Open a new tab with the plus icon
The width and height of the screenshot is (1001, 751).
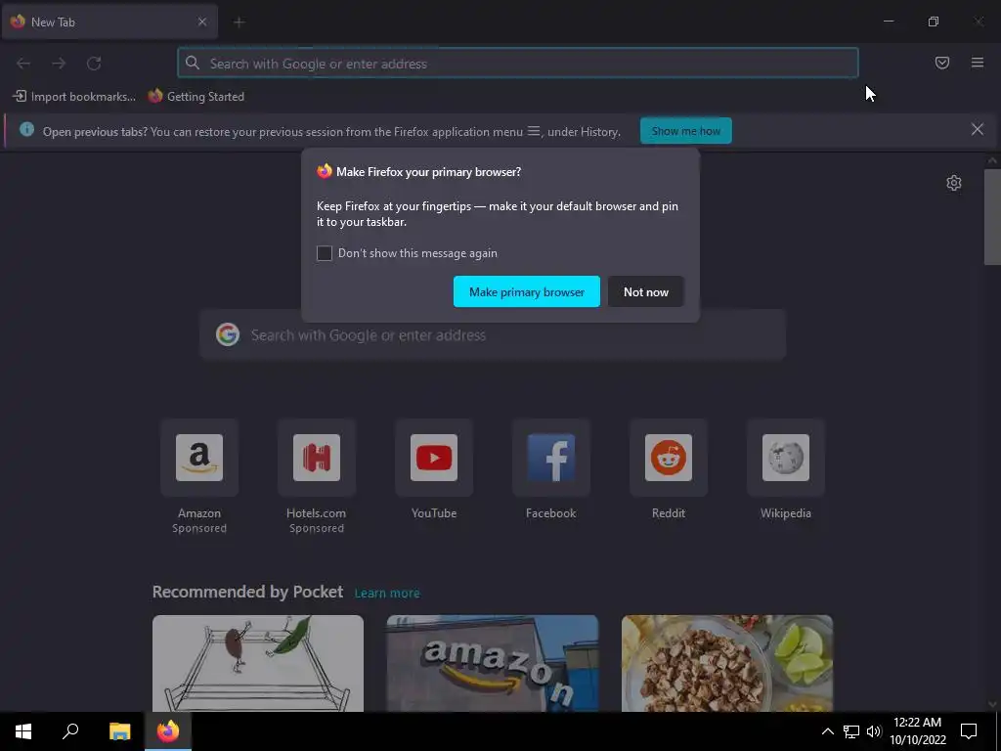pyautogui.click(x=239, y=22)
